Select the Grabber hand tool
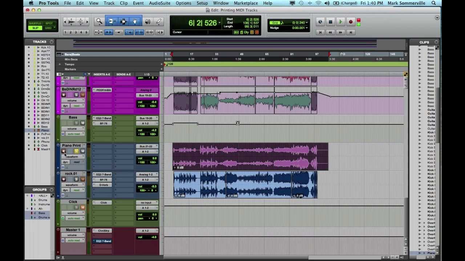 [134, 22]
